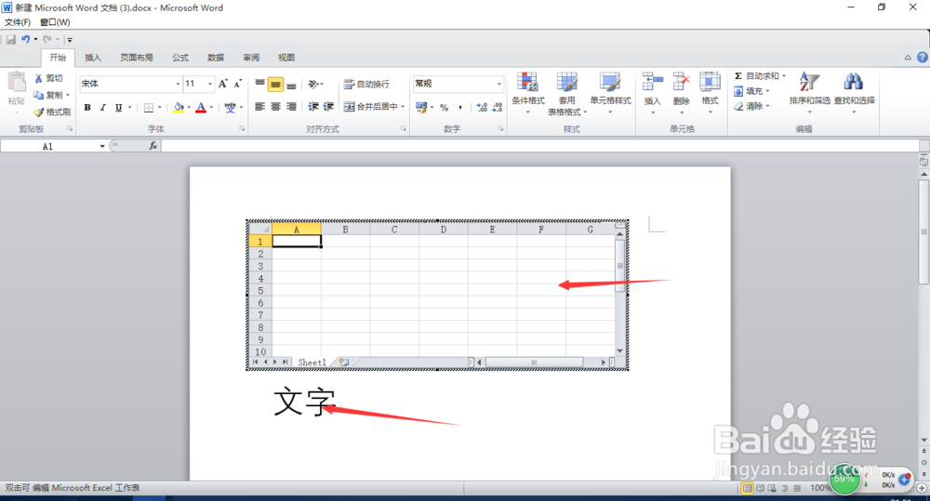Select the Sheet1 worksheet tab
This screenshot has height=501, width=930.
pyautogui.click(x=312, y=363)
